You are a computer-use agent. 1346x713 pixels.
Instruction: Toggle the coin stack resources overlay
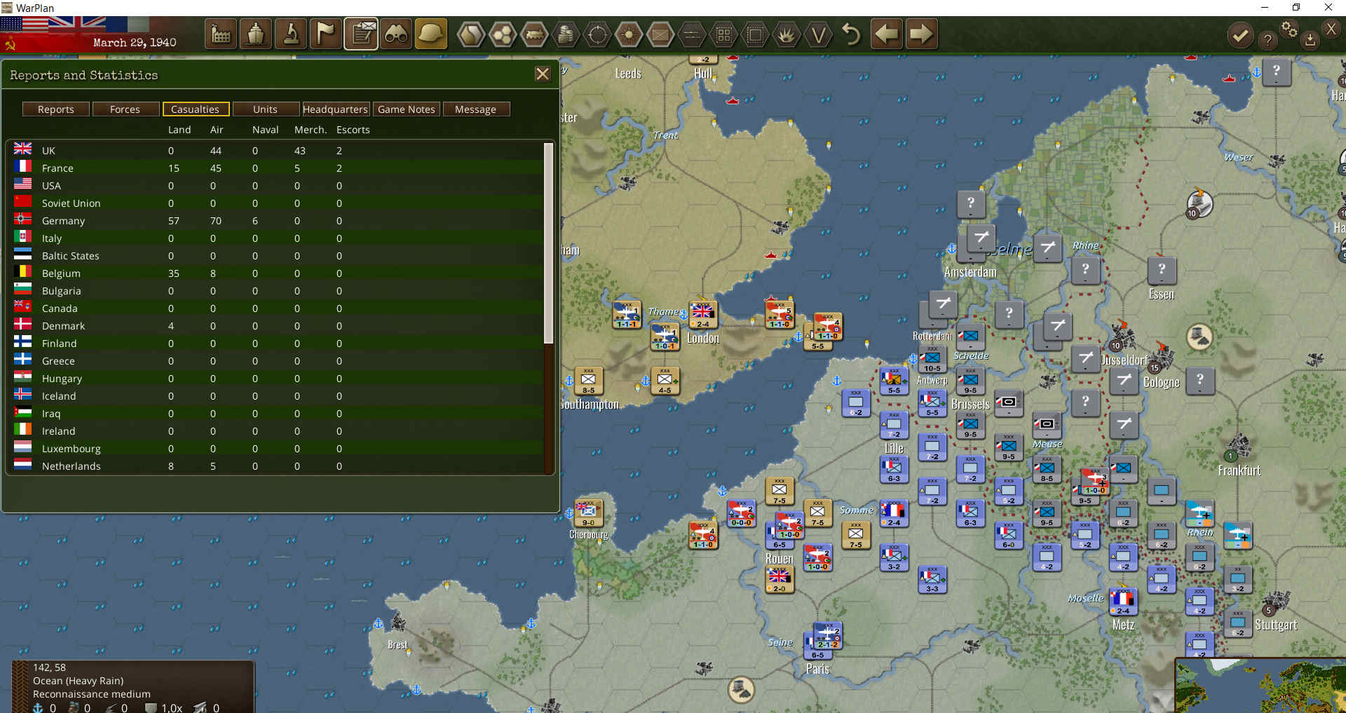566,34
